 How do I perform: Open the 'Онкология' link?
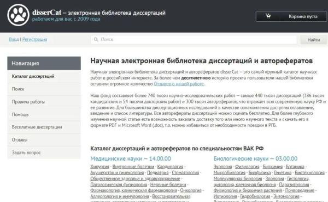tap(191, 191)
